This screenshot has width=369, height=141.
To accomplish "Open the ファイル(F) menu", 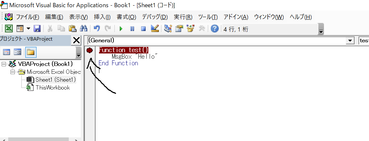I will (27, 17).
